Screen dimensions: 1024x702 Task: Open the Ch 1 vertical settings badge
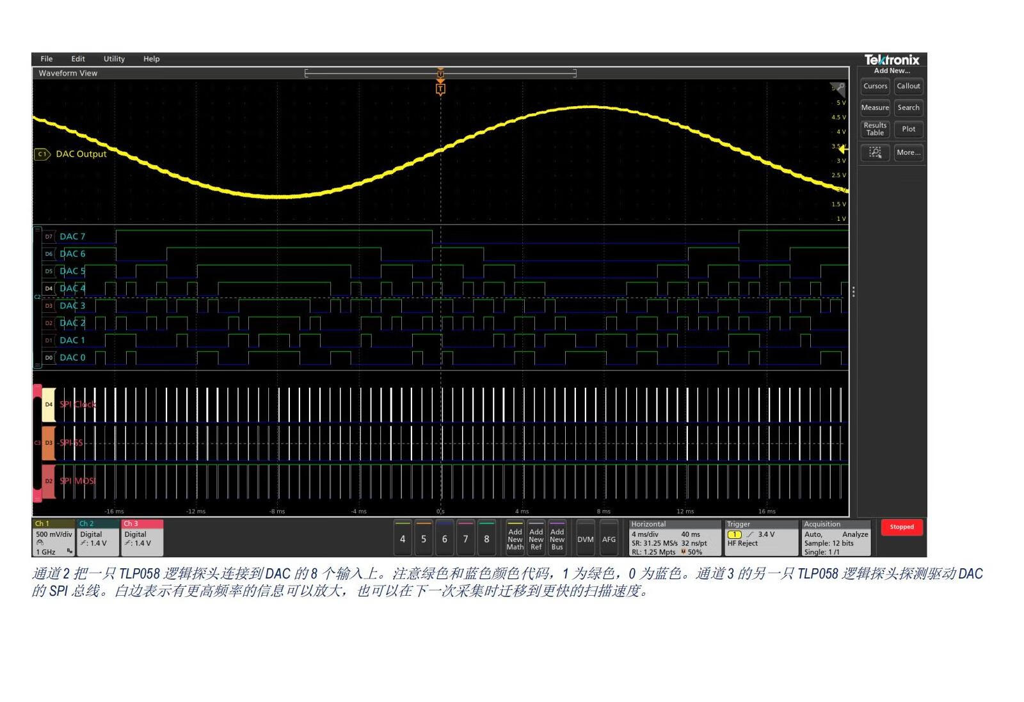tap(53, 538)
